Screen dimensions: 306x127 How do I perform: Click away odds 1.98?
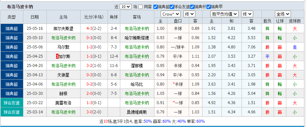[x=251, y=84]
